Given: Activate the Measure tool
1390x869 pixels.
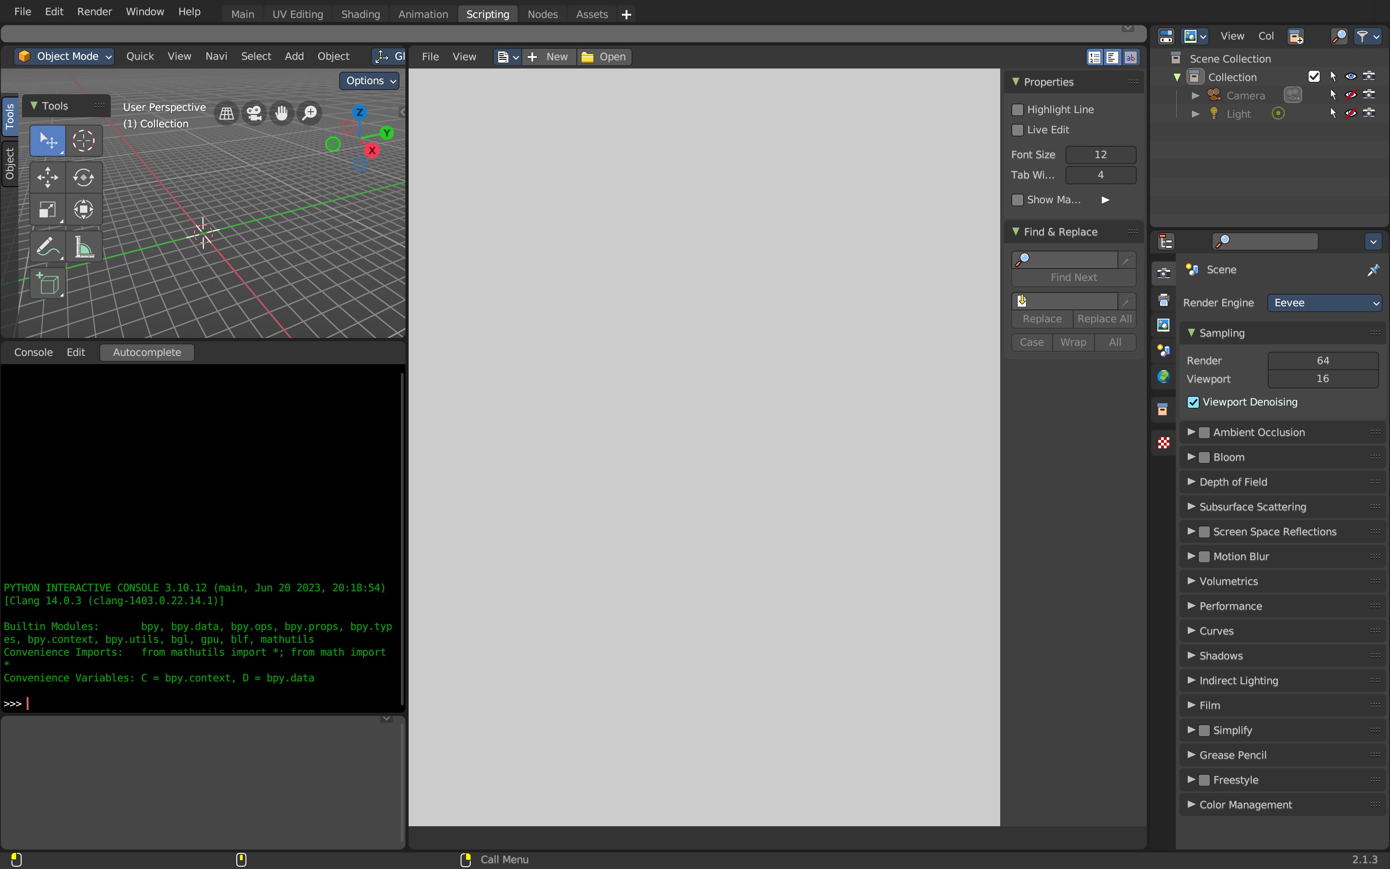Looking at the screenshot, I should (x=84, y=246).
